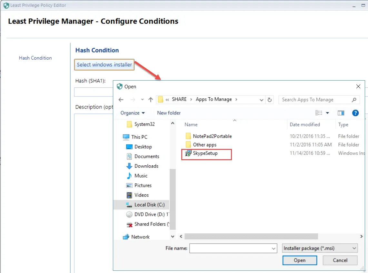
Task: Toggle the preview pane icon
Action: pos(341,113)
